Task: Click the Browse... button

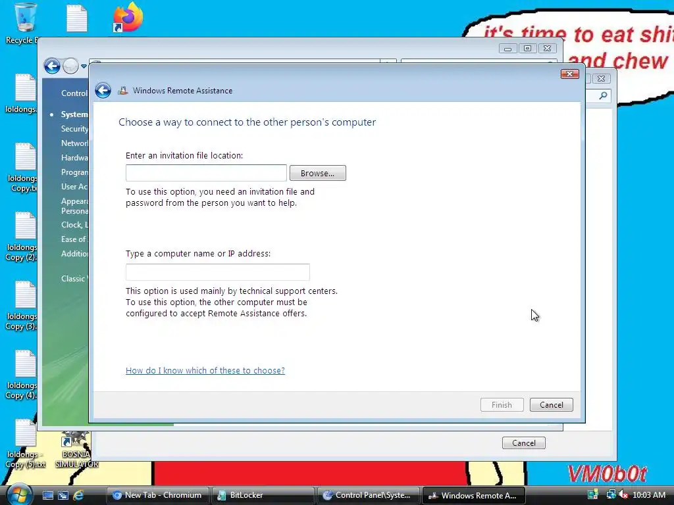Action: click(x=318, y=173)
